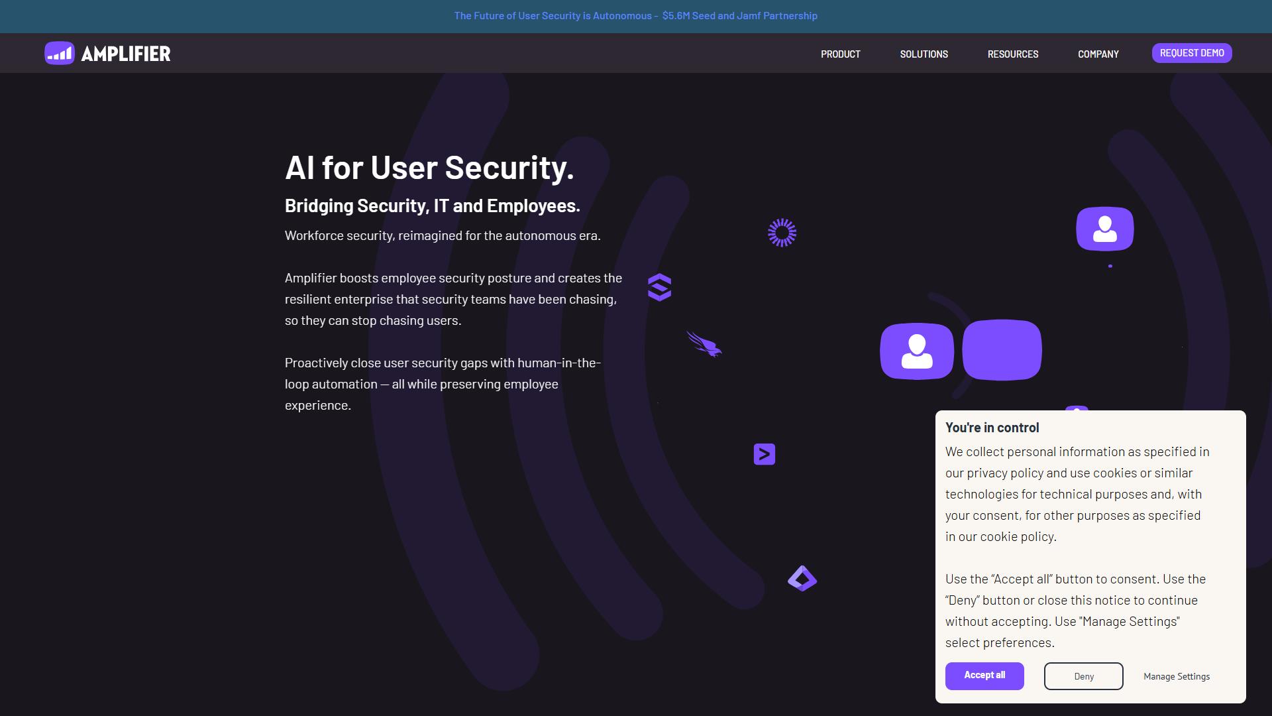Click the 'You're in control' notice title
The width and height of the screenshot is (1272, 716).
pyautogui.click(x=992, y=428)
